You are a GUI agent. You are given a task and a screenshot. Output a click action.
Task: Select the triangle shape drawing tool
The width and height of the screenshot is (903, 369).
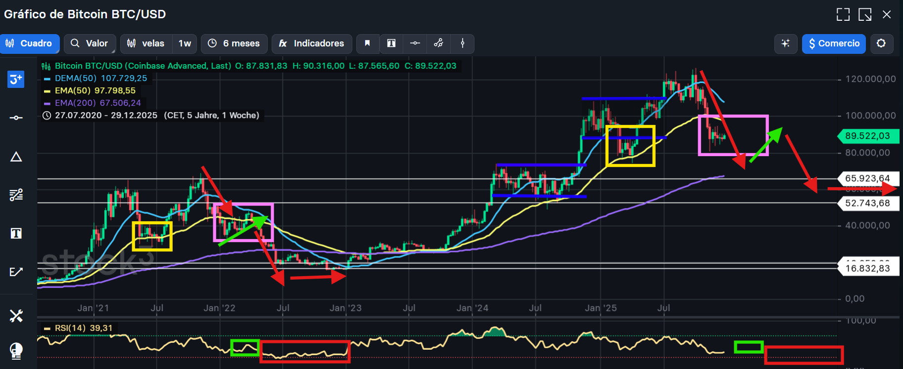click(16, 157)
